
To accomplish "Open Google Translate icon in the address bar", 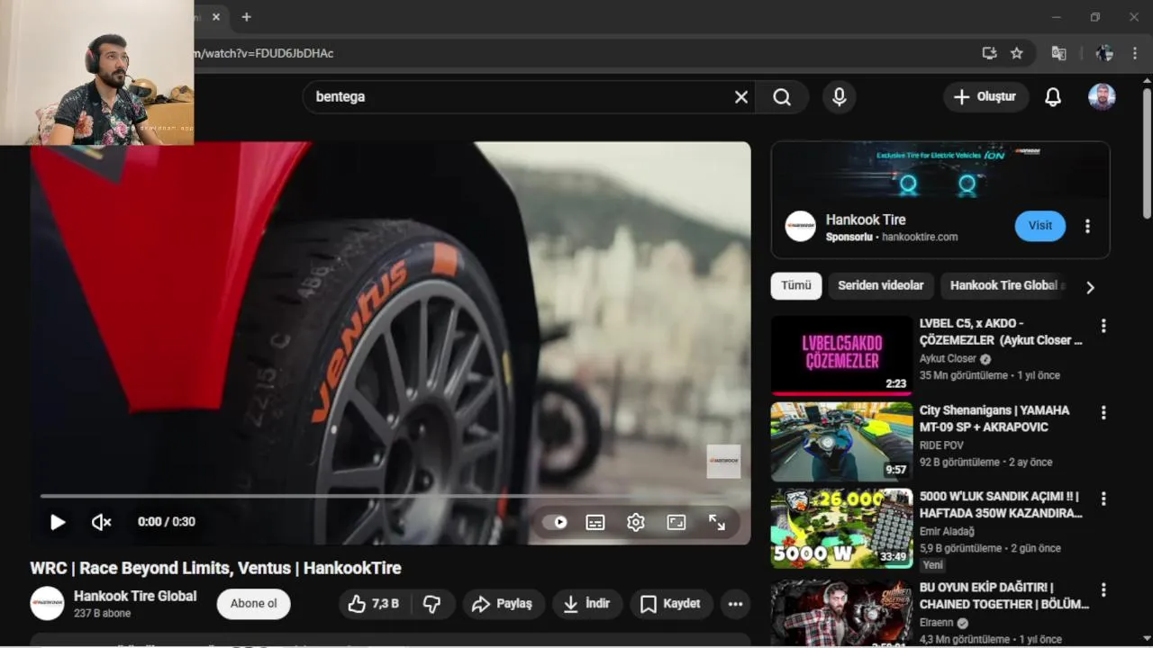I will coord(1059,53).
